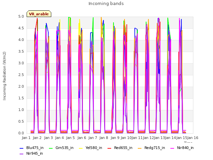Select the Nir840_in legend label
Image resolution: width=213 pixels, height=160 pixels.
point(185,148)
